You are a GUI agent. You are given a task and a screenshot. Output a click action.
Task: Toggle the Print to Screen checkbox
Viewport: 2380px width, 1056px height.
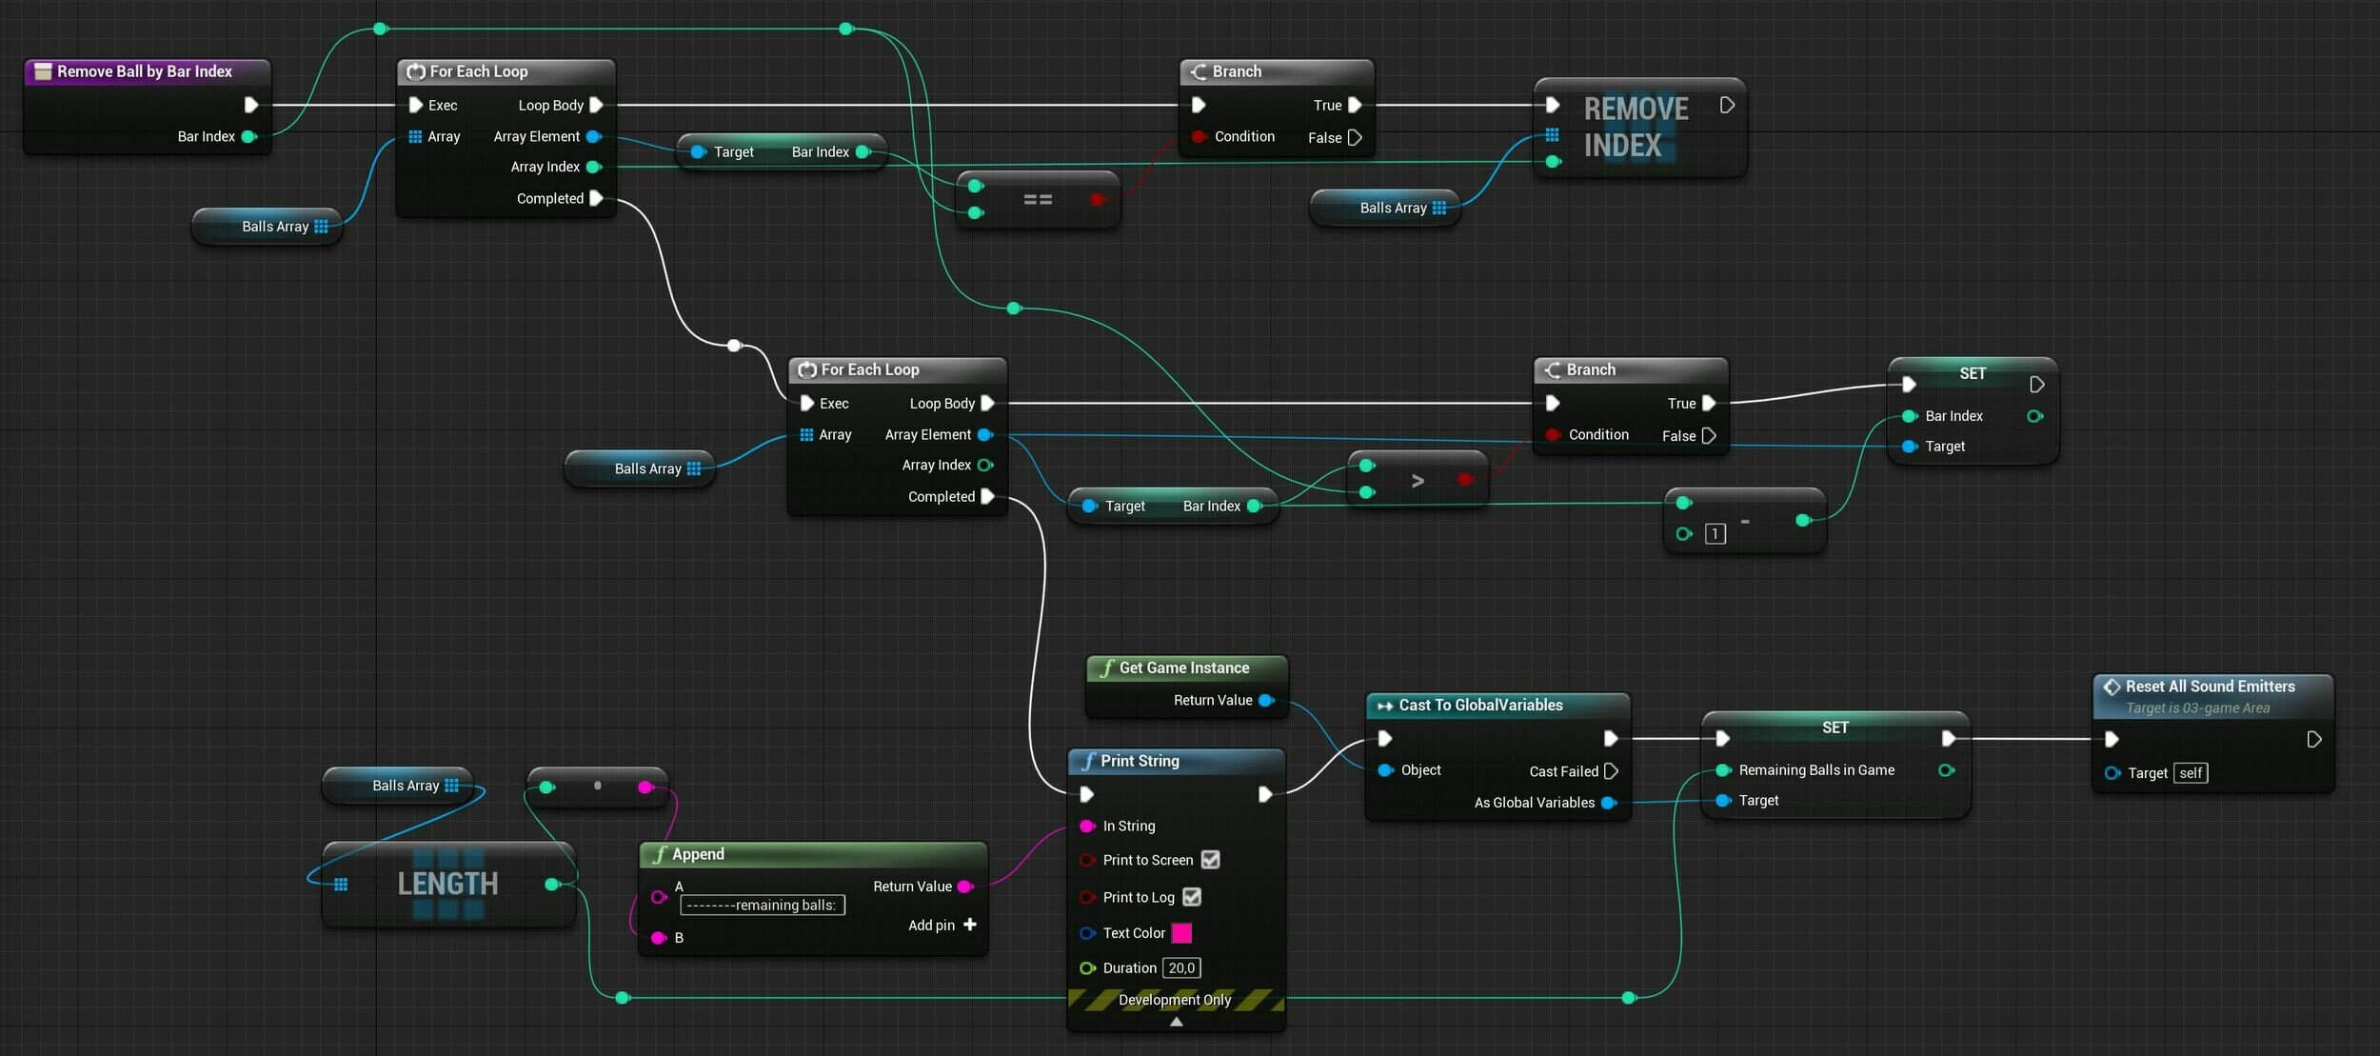(x=1210, y=860)
